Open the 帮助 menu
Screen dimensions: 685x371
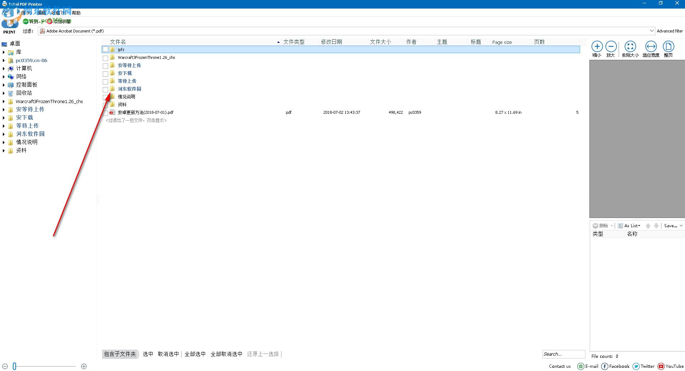76,13
